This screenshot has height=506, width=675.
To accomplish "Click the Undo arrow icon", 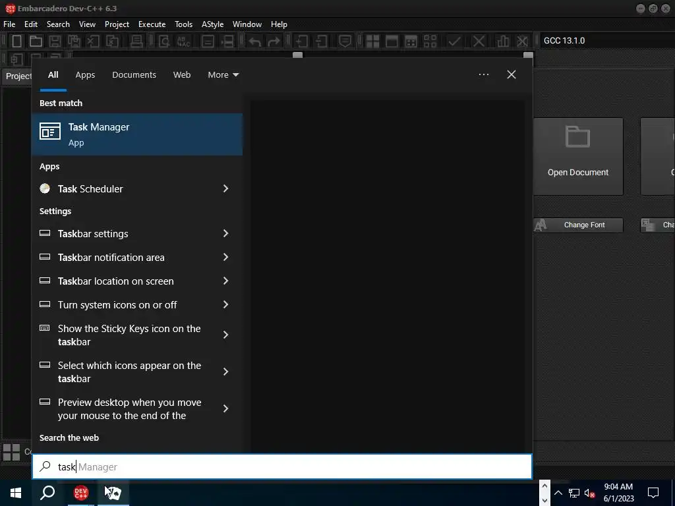I will coord(255,42).
